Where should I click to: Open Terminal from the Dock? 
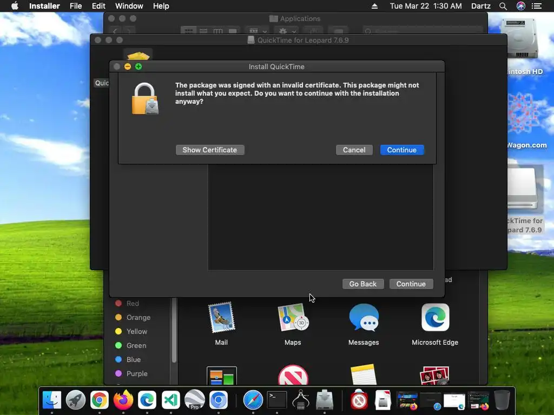276,400
